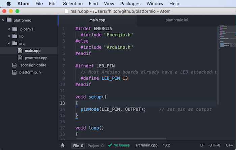Screen dimensions: 236x150
Task: Click the platformio project folder icon
Action: (9, 20)
